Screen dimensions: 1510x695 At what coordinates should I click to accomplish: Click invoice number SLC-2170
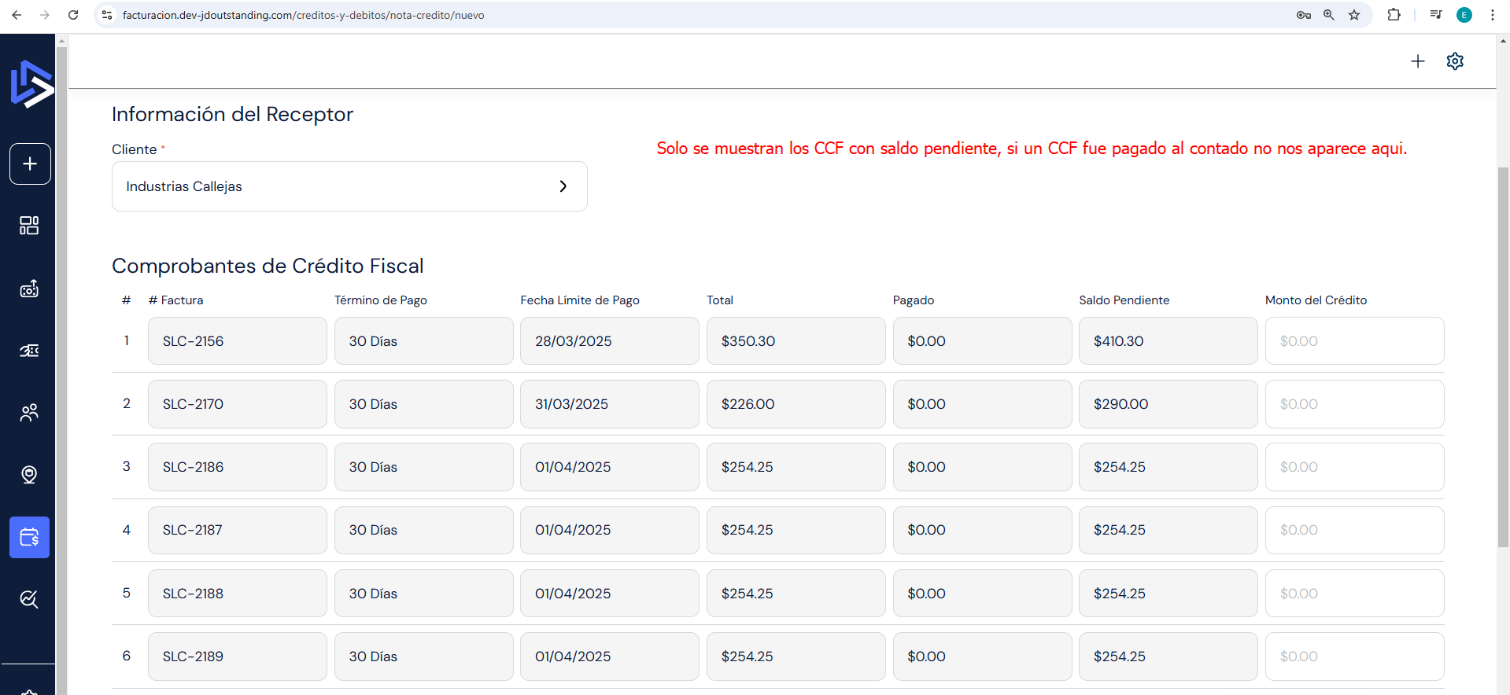pyautogui.click(x=238, y=404)
